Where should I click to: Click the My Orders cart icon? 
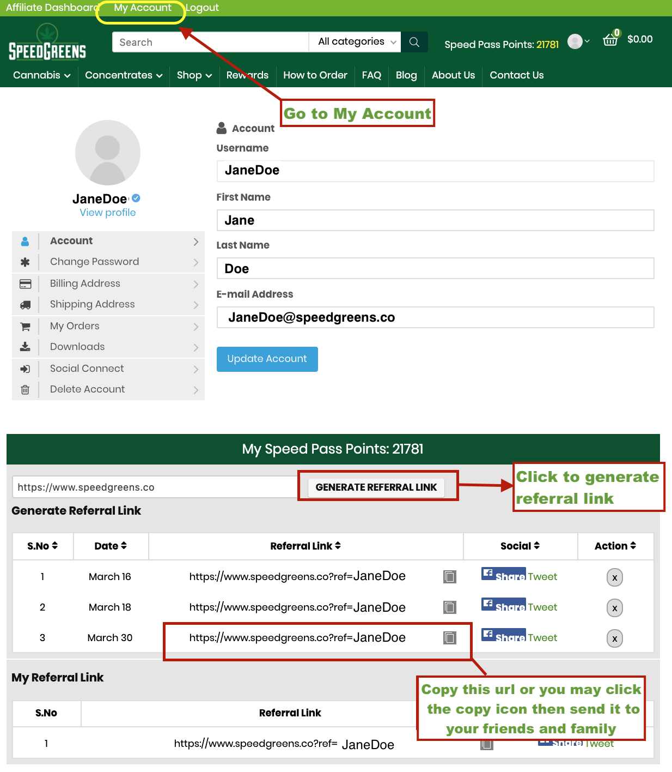[25, 327]
